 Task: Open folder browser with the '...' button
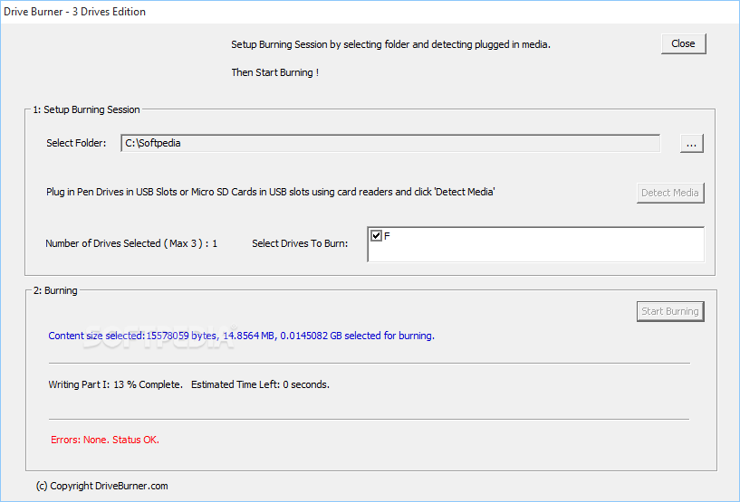coord(691,143)
